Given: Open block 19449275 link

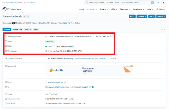Looking at the screenshot, I should point(51,46).
